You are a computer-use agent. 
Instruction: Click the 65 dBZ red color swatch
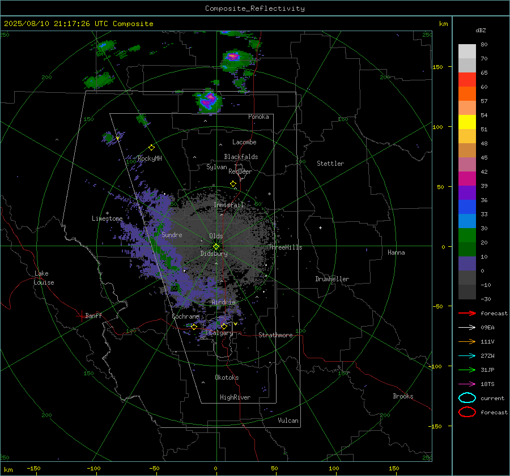pyautogui.click(x=467, y=79)
